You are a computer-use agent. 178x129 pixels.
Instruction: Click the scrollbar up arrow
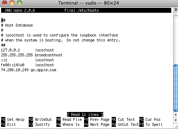click(176, 114)
